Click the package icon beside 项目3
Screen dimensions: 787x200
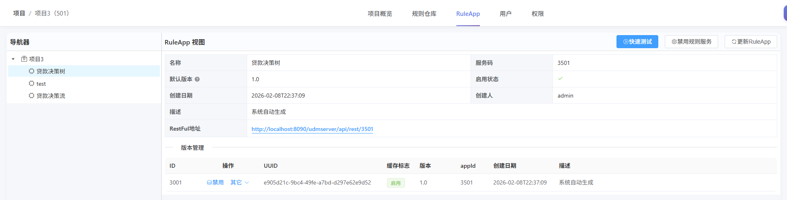[x=24, y=59]
